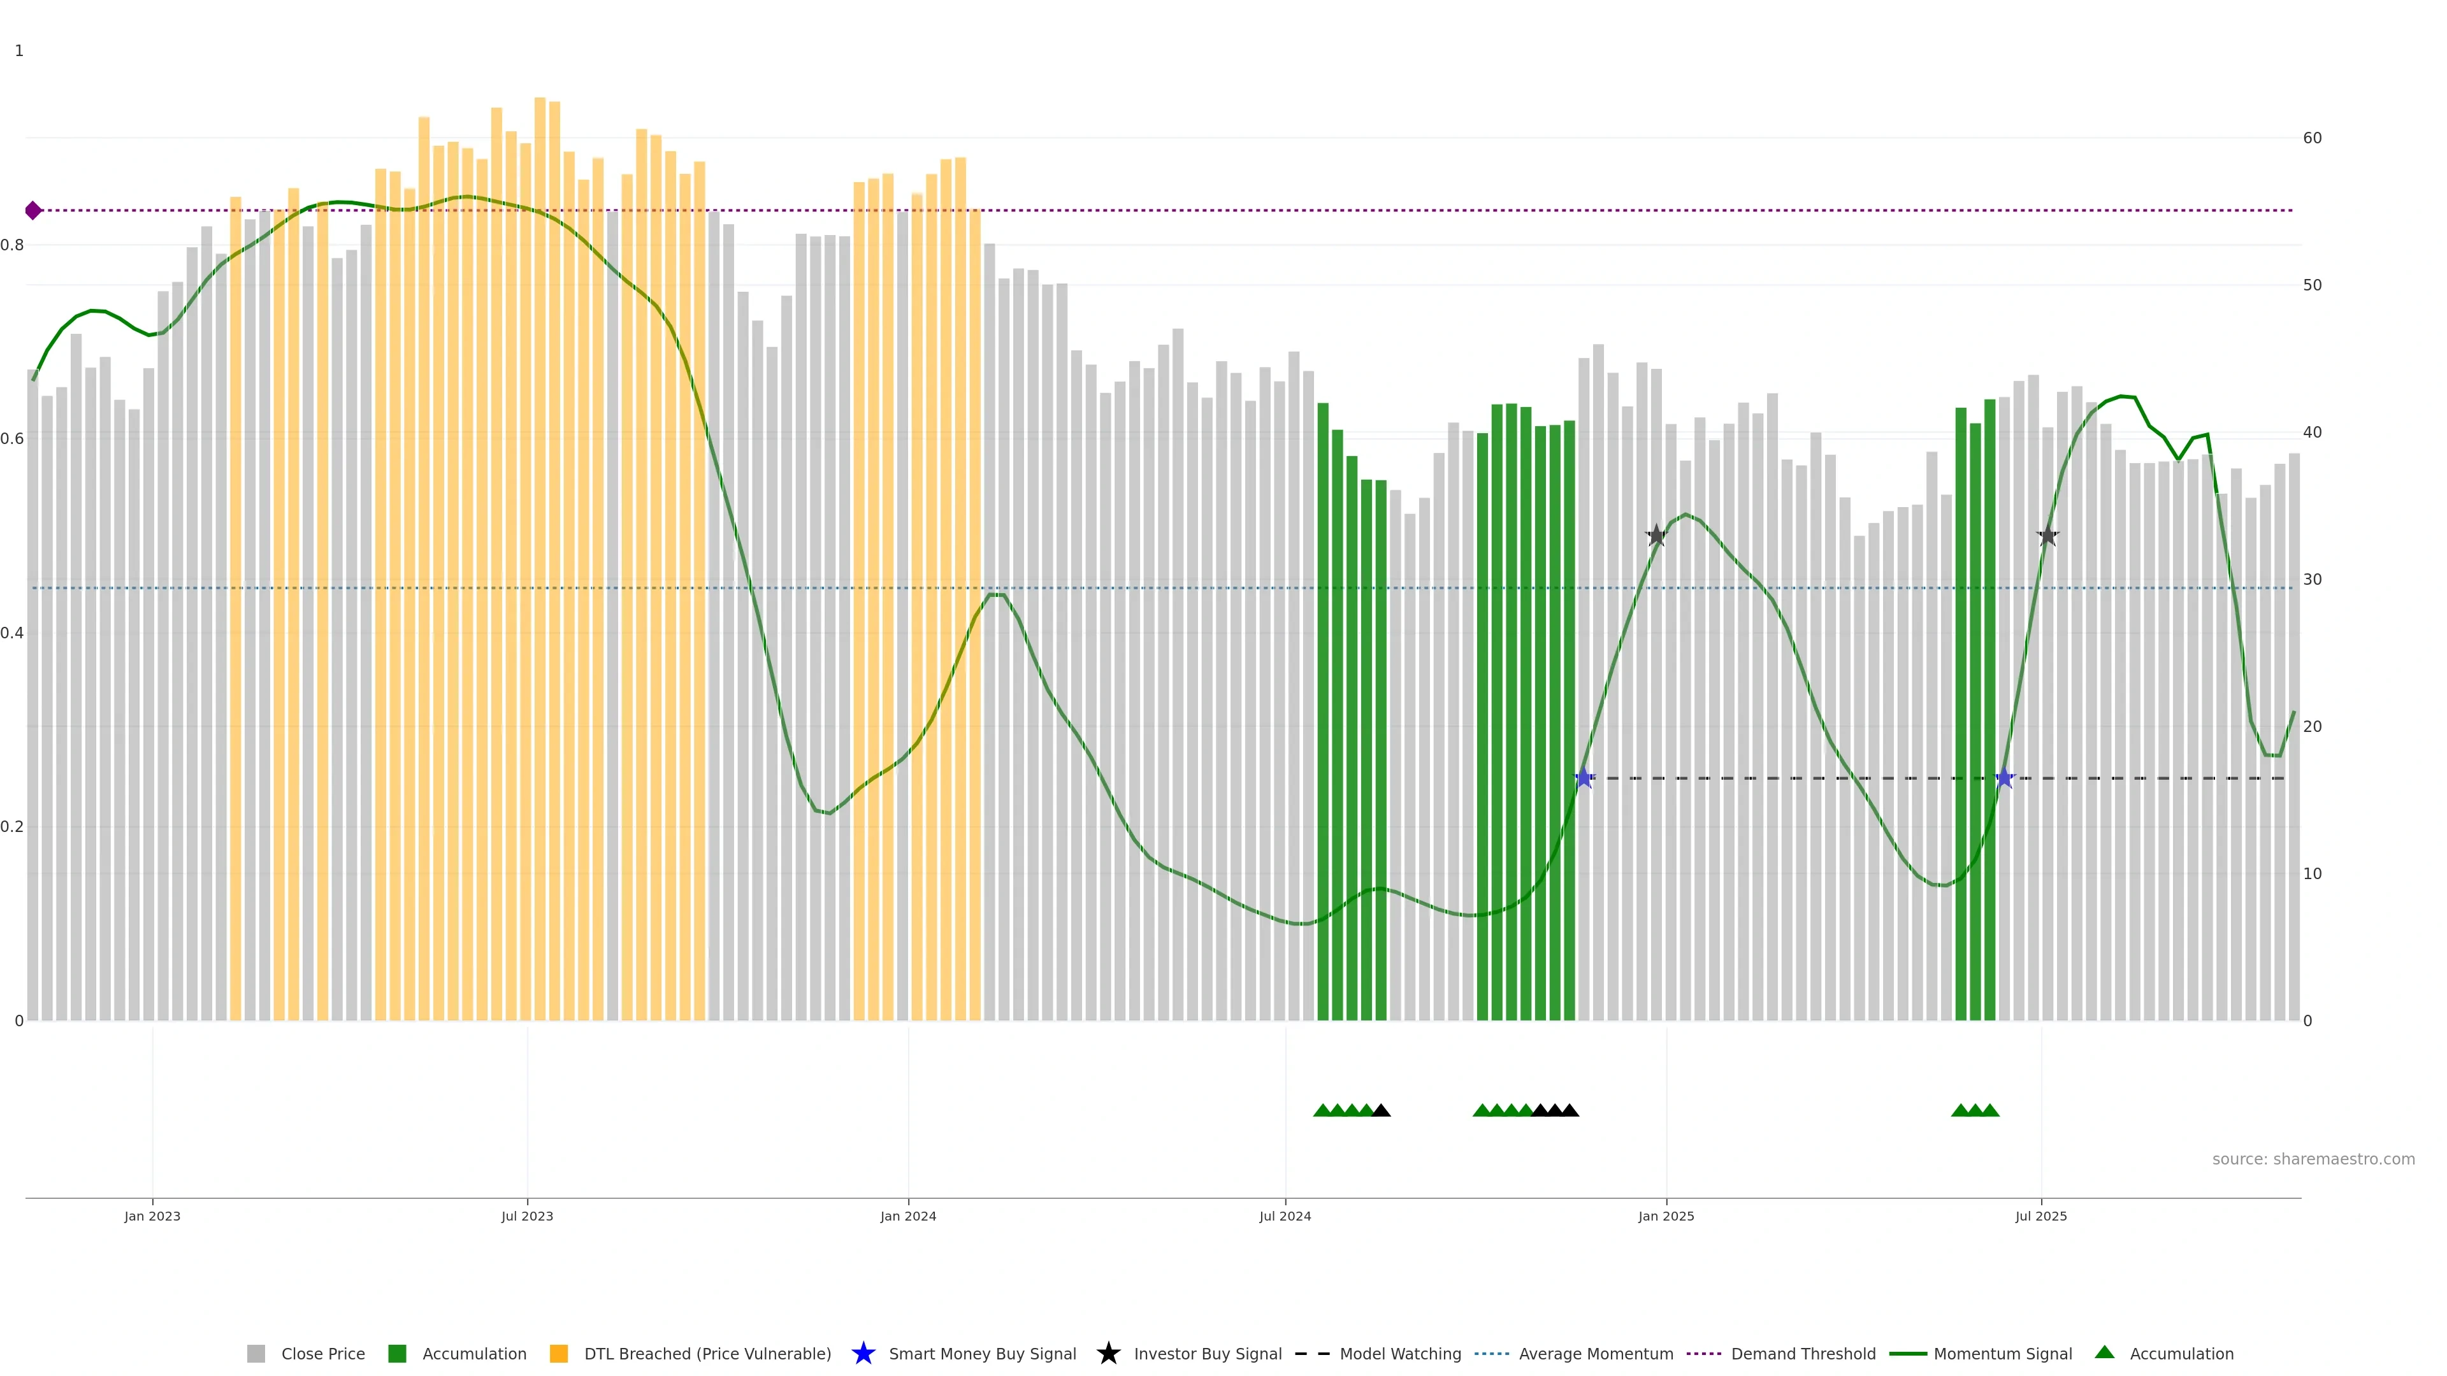Click the black Investor star near Jul 2025
The width and height of the screenshot is (2447, 1376).
2048,536
